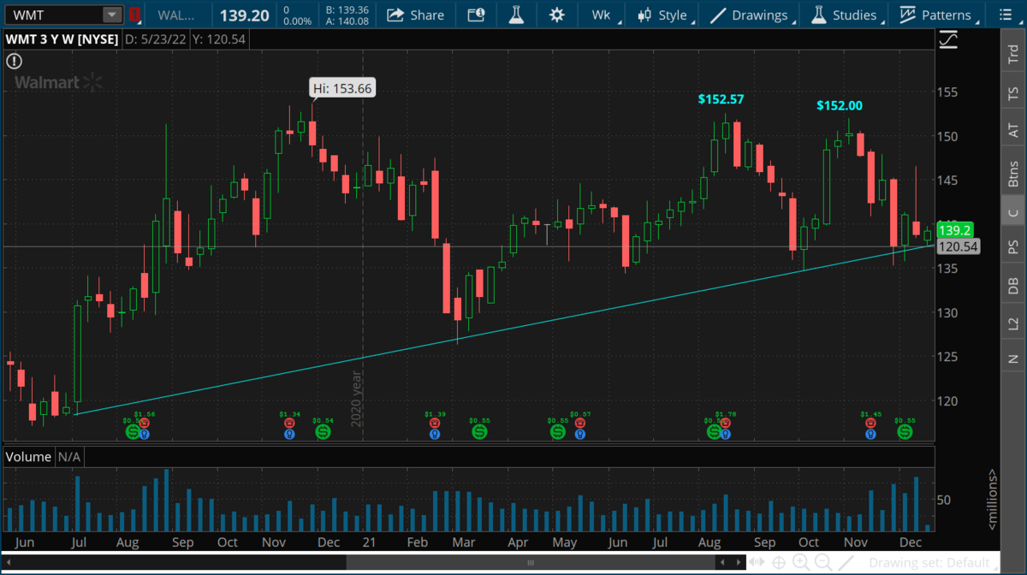Open the WMT symbol dropdown arrow
Screen dimensions: 1027x575
click(112, 15)
